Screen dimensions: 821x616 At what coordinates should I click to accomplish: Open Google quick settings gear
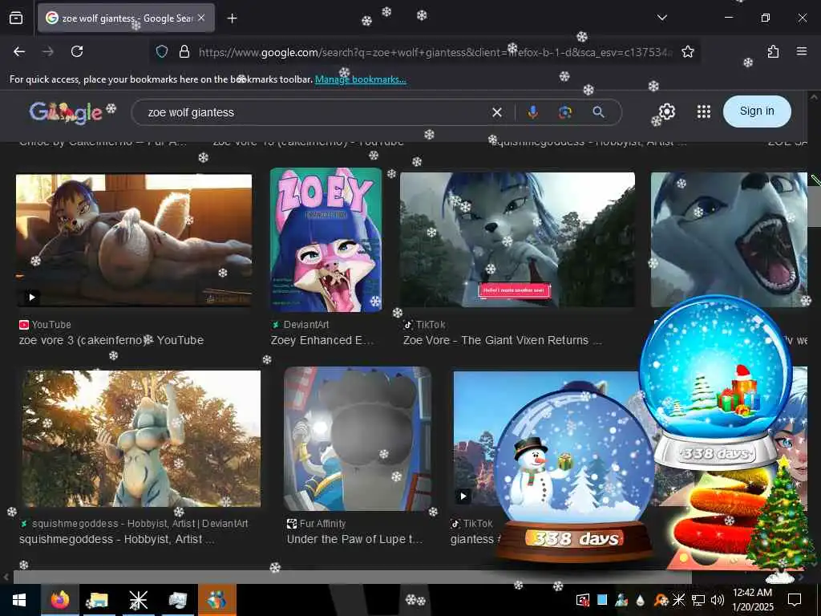(666, 111)
